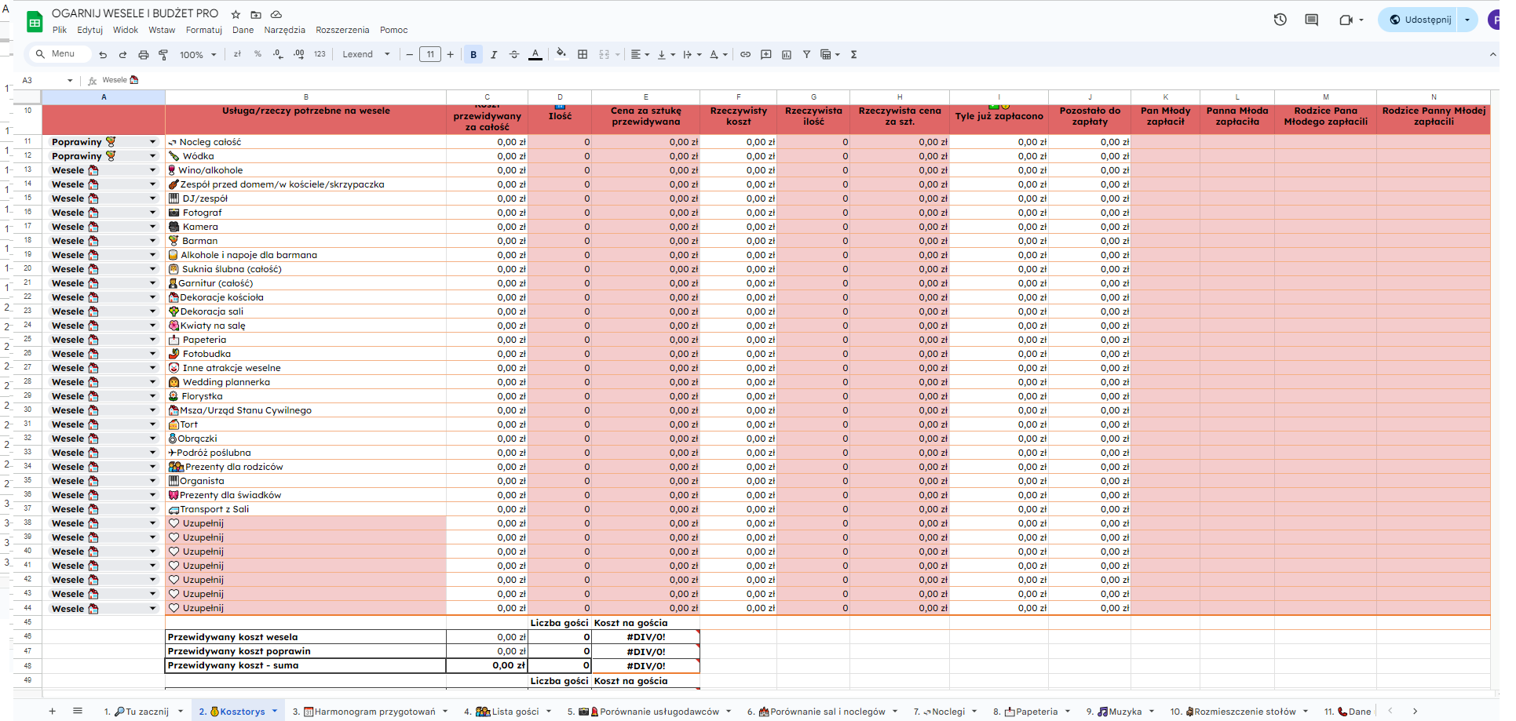Image resolution: width=1516 pixels, height=721 pixels.
Task: Open the zoom 100% dropdown
Action: tap(197, 55)
